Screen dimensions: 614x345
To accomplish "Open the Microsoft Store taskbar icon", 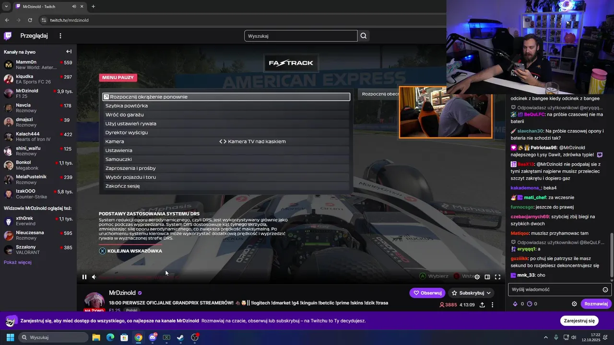I will [124, 337].
